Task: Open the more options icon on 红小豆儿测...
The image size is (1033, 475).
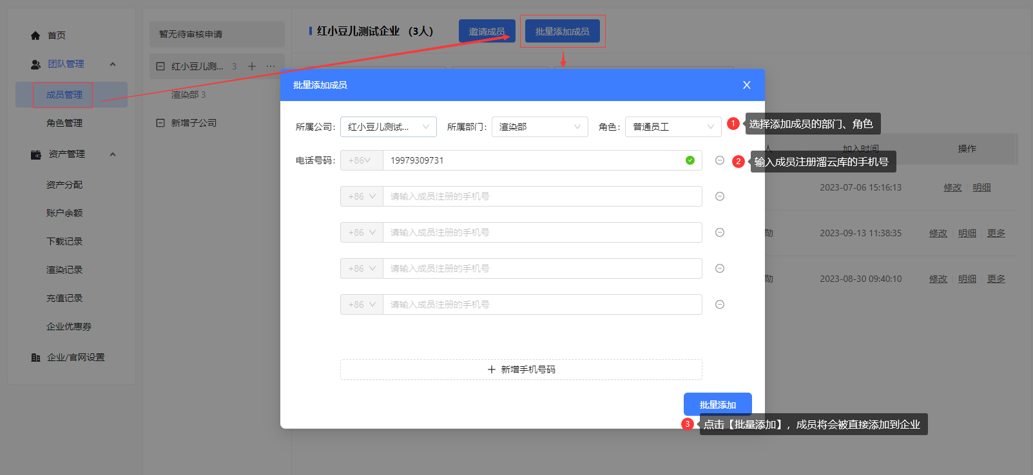Action: click(271, 66)
